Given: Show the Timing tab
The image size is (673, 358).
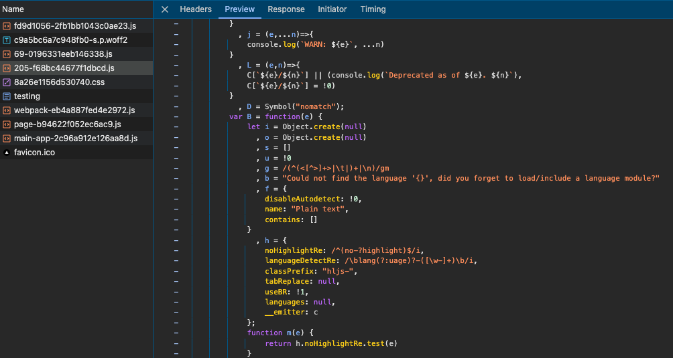Looking at the screenshot, I should pyautogui.click(x=373, y=9).
